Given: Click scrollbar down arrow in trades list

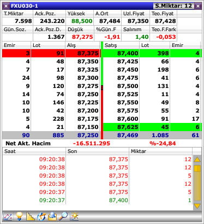Looking at the screenshot, I should coord(197,206).
